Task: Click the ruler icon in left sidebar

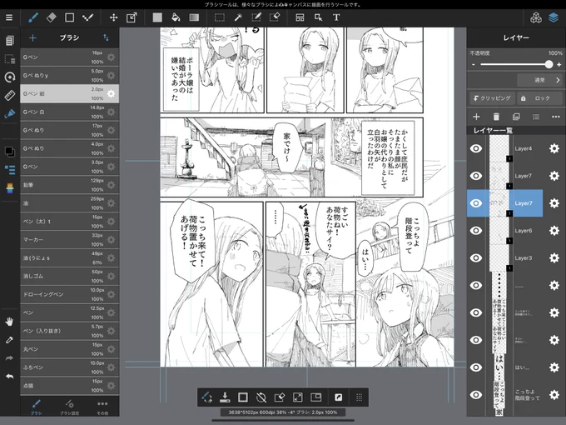Action: coord(9,95)
